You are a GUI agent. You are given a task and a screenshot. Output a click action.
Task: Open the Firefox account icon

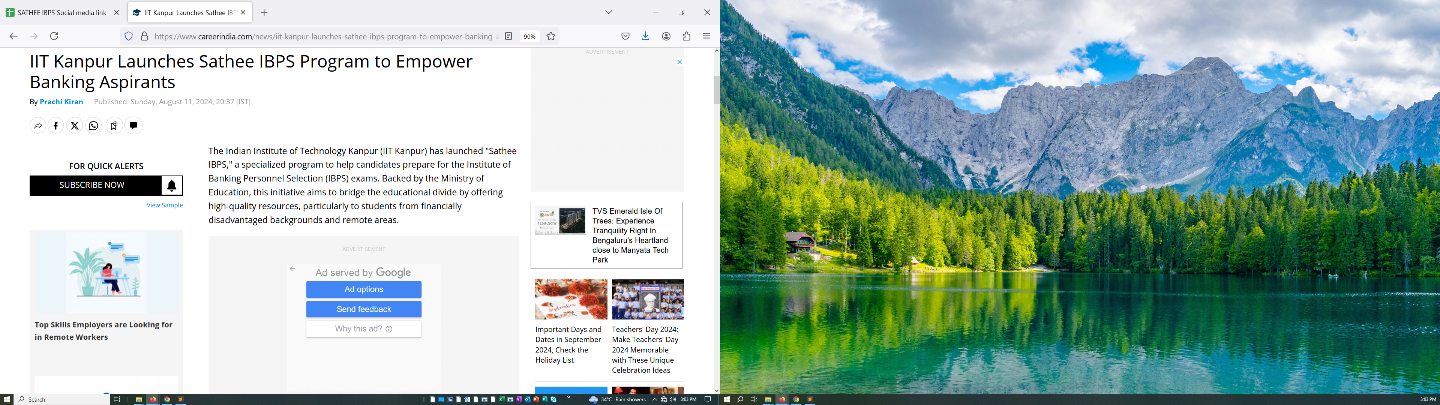(666, 36)
